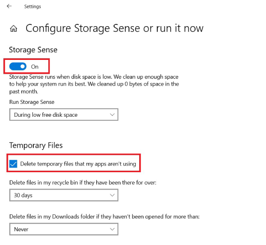Click 'Configure Storage Sense or run it now' title

[x=114, y=28]
